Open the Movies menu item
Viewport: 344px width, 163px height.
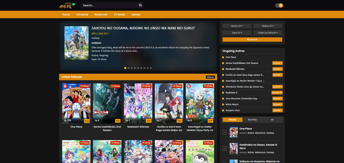point(136,15)
